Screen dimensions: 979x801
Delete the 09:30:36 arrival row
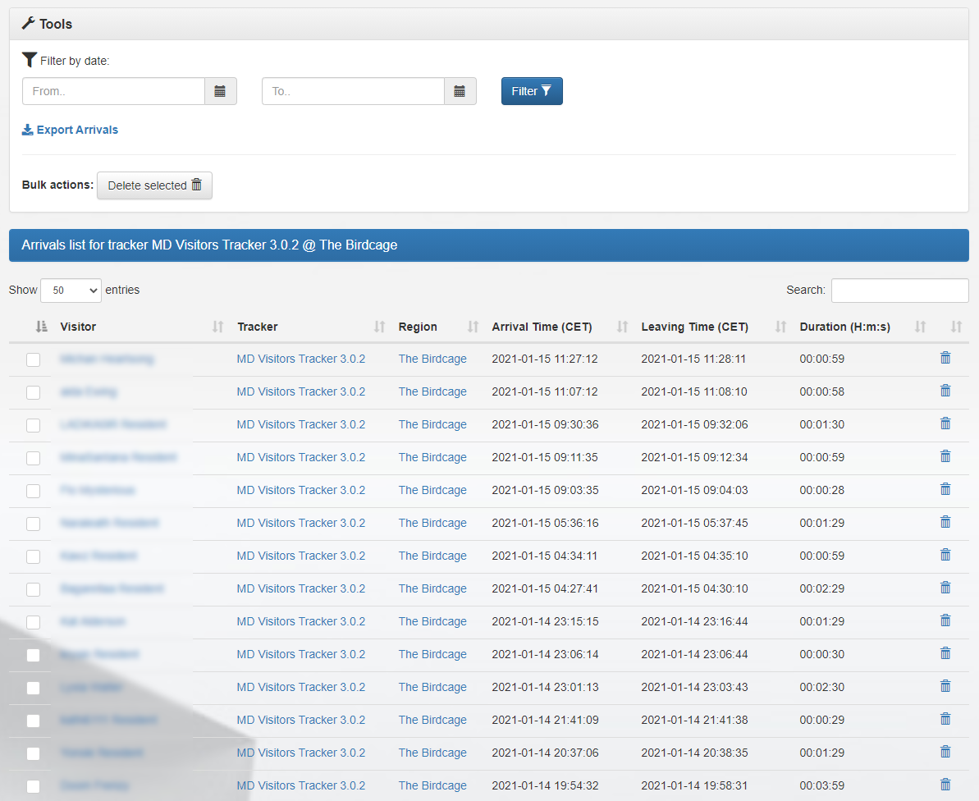pyautogui.click(x=945, y=423)
